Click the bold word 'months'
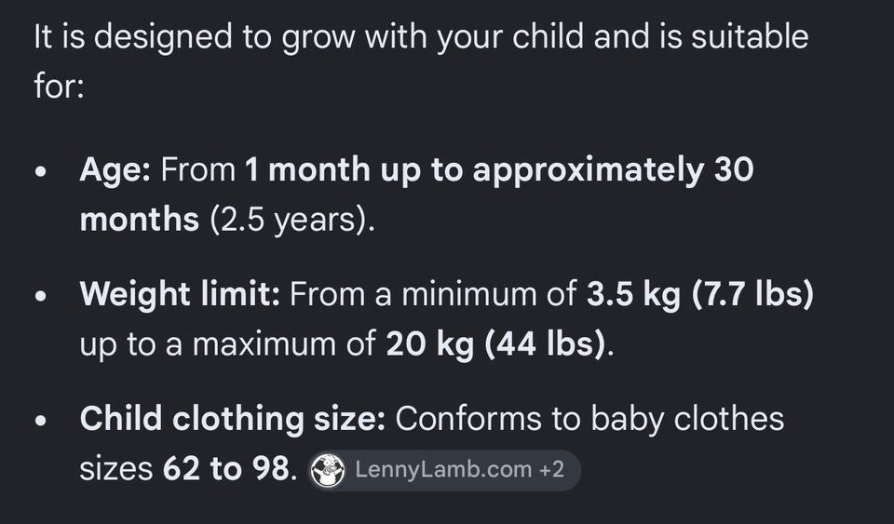The image size is (894, 524). 140,220
